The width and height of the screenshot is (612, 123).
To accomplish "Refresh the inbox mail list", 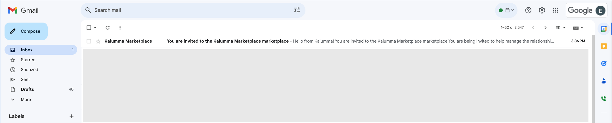I will 108,28.
